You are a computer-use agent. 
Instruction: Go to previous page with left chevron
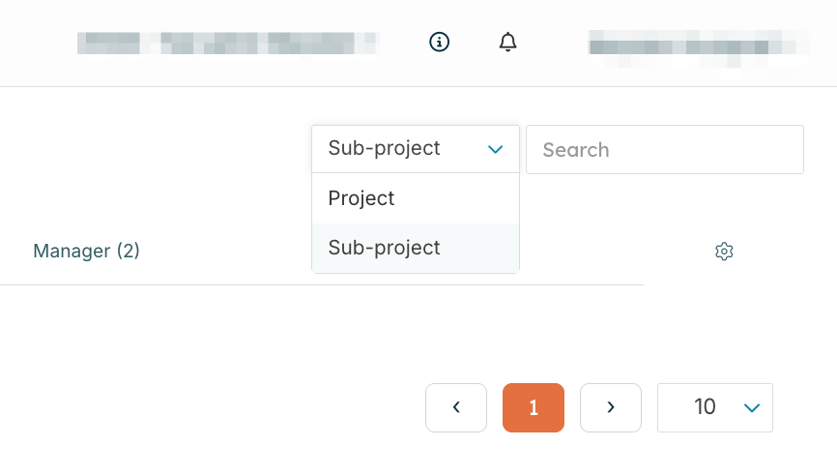click(456, 407)
